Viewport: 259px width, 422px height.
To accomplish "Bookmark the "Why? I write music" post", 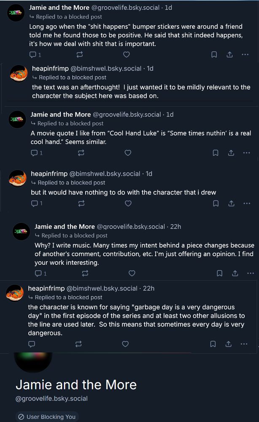I will (x=219, y=273).
